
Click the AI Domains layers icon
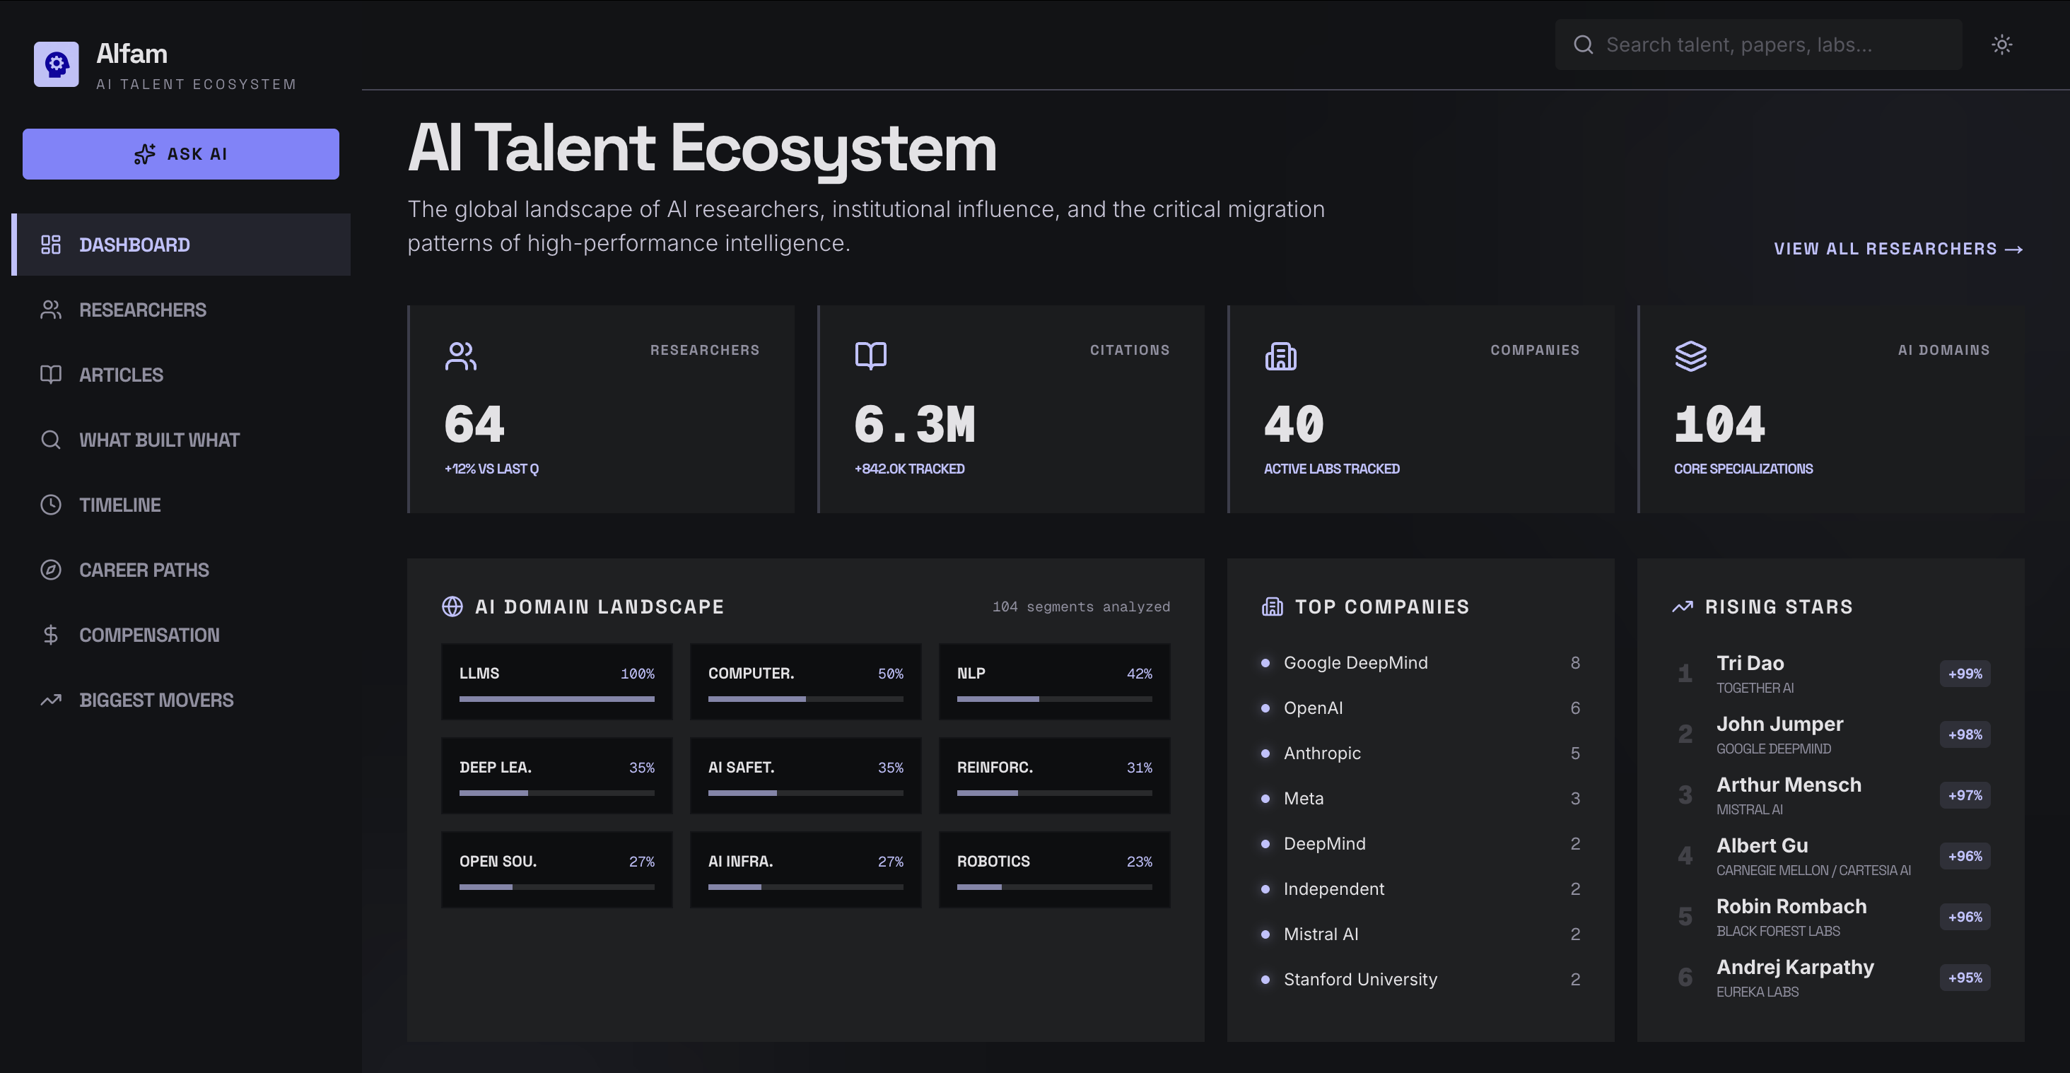pos(1690,356)
